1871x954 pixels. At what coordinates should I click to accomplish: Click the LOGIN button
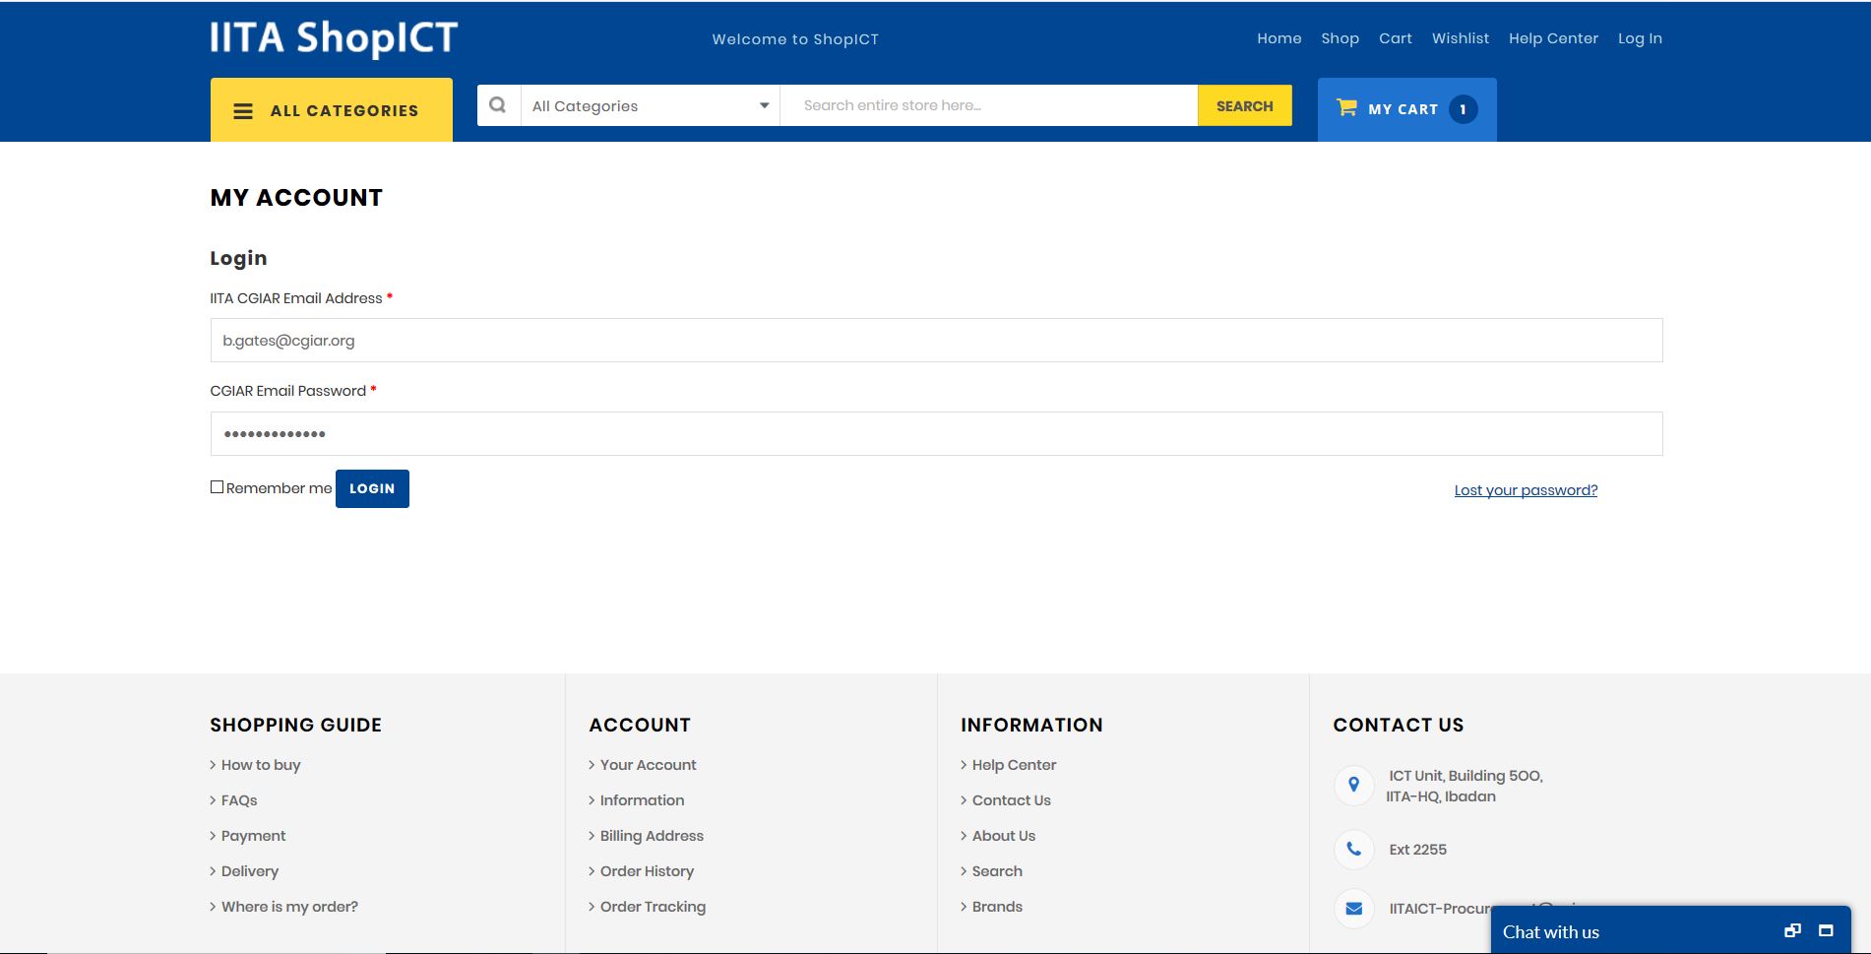click(x=372, y=488)
